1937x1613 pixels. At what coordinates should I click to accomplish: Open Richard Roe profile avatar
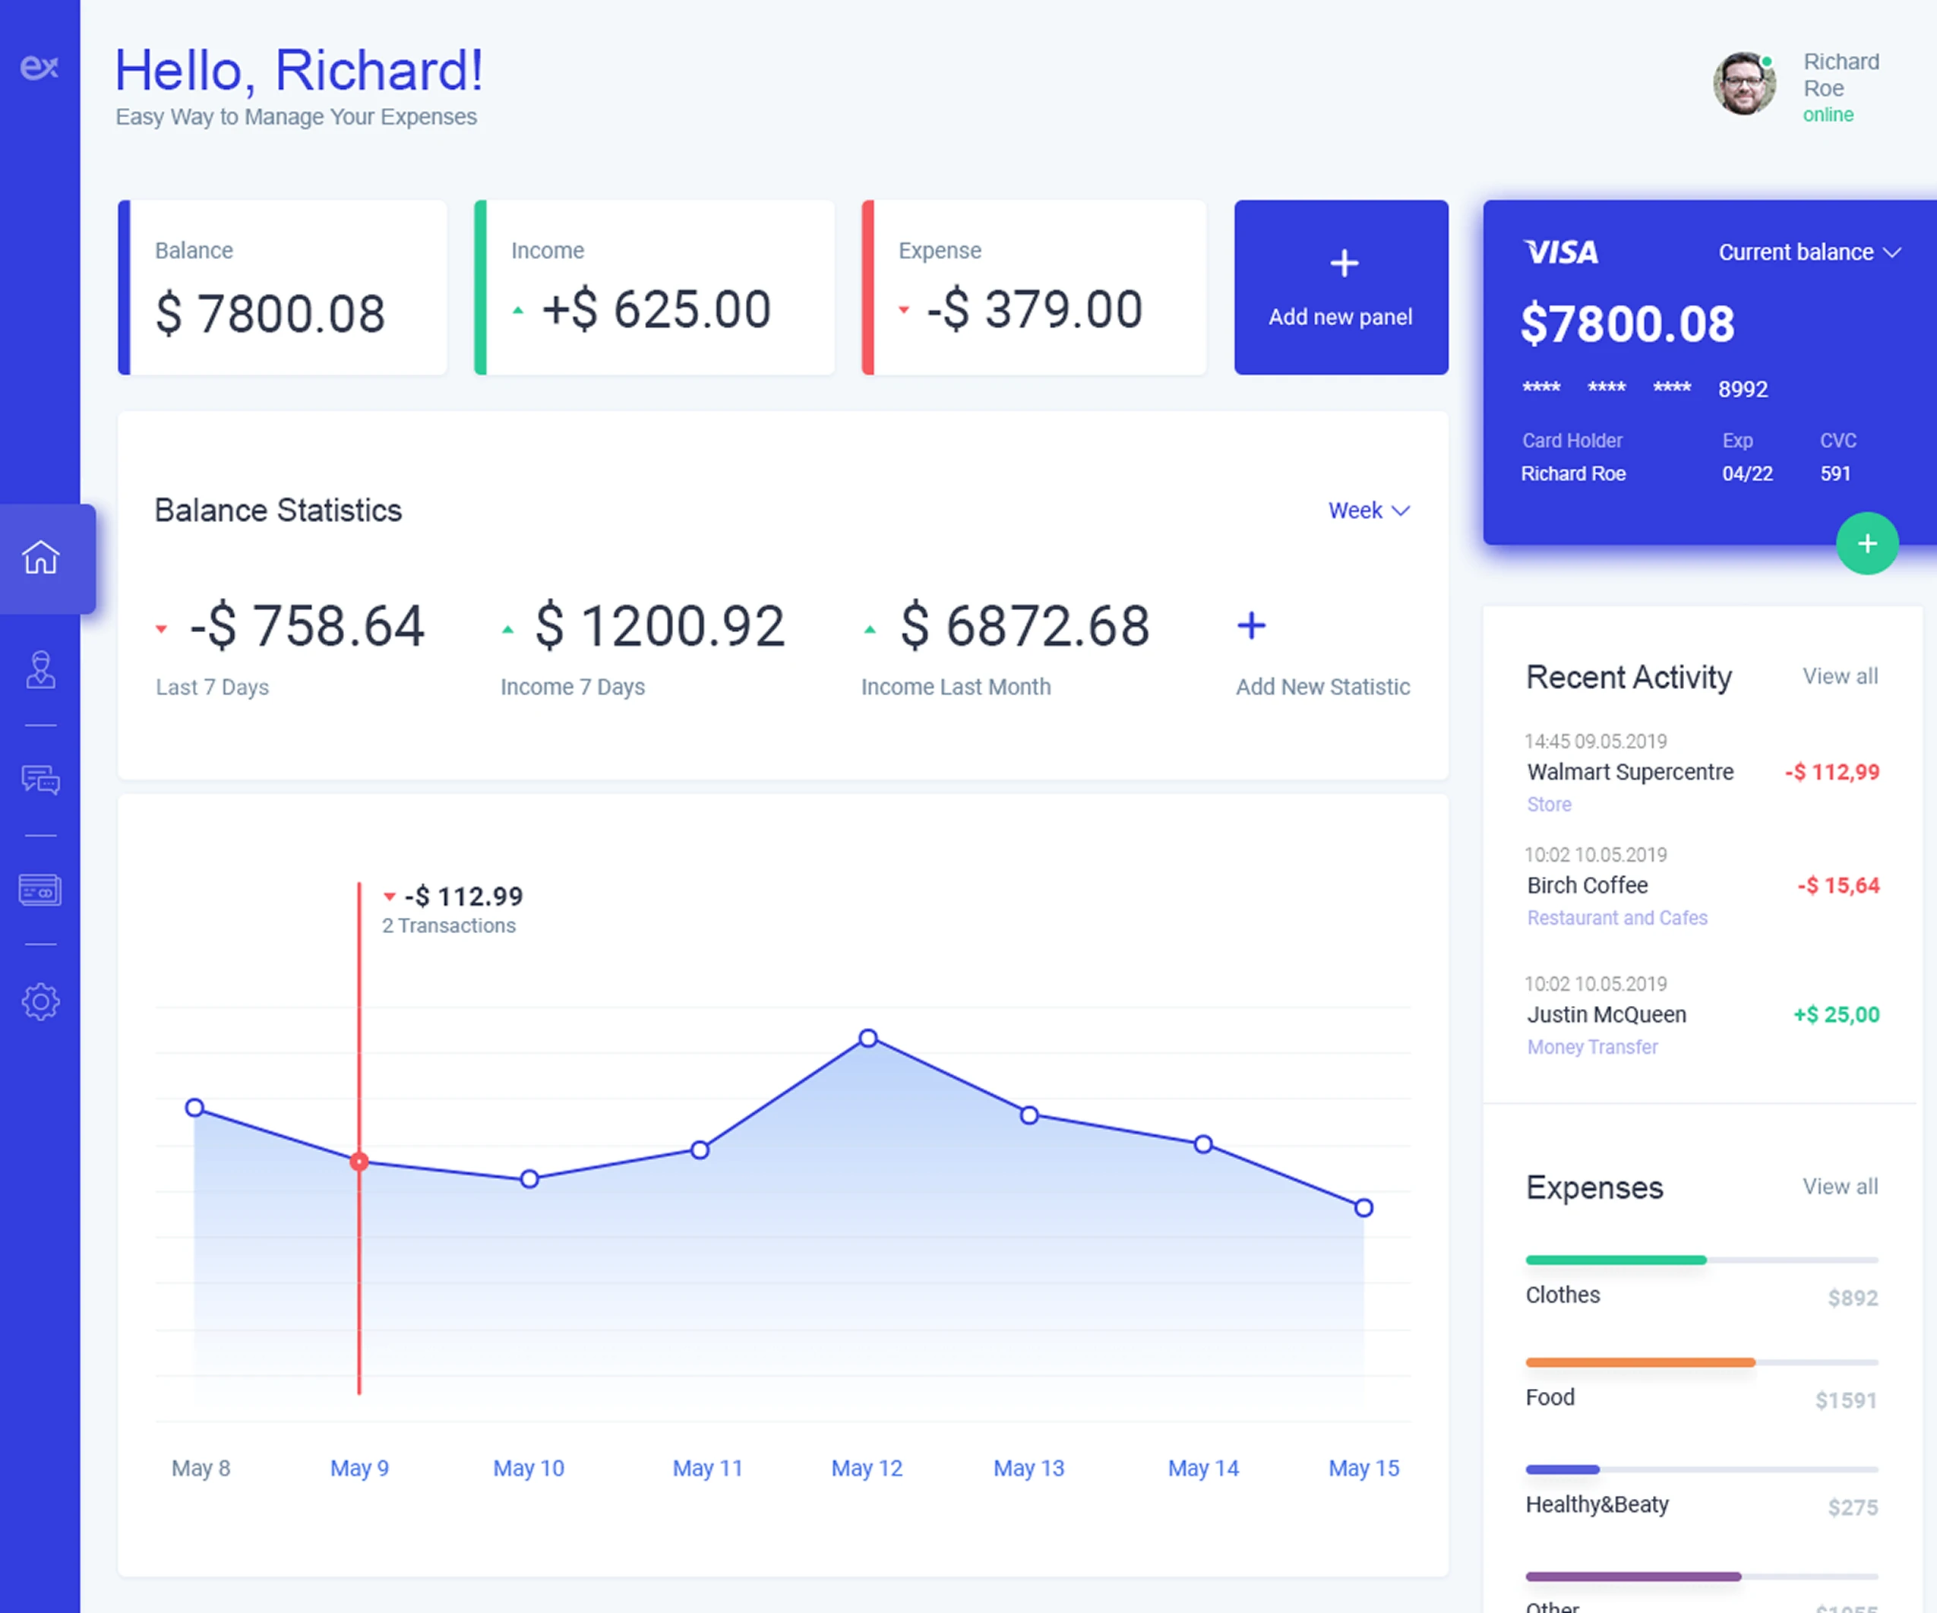tap(1744, 84)
